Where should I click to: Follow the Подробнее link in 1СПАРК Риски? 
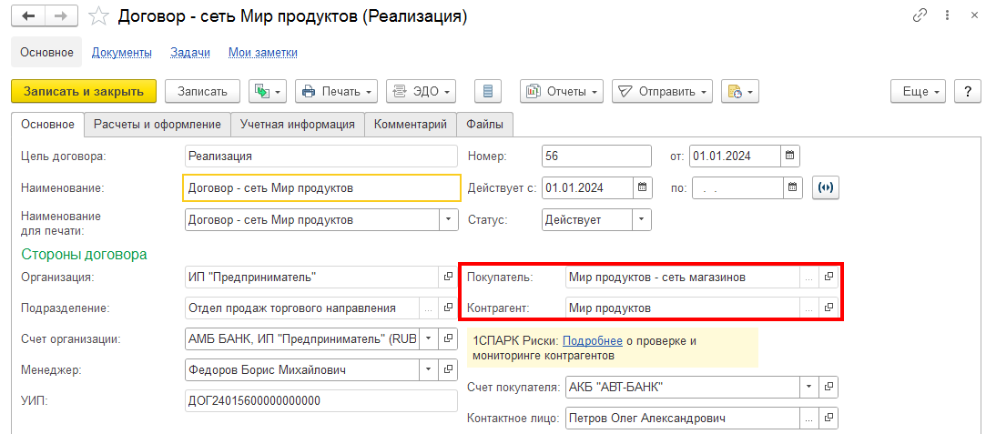[x=592, y=340]
